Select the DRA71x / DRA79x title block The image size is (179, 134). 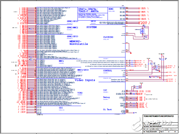88,10
